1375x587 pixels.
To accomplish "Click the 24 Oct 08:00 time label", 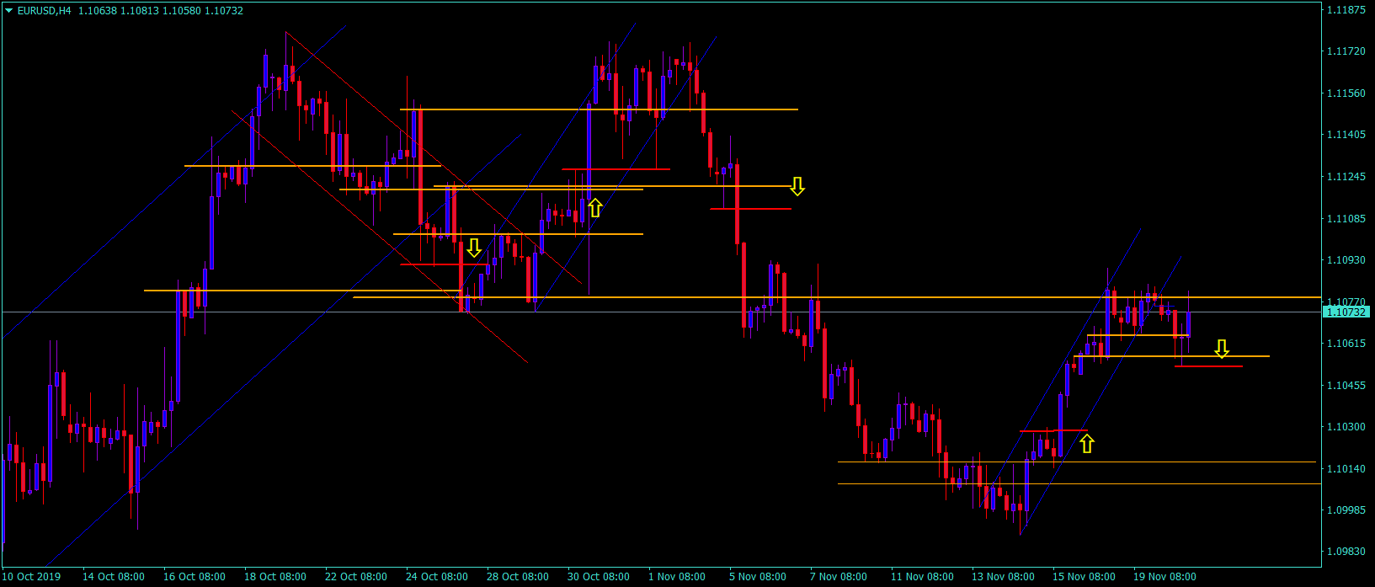I will [437, 577].
